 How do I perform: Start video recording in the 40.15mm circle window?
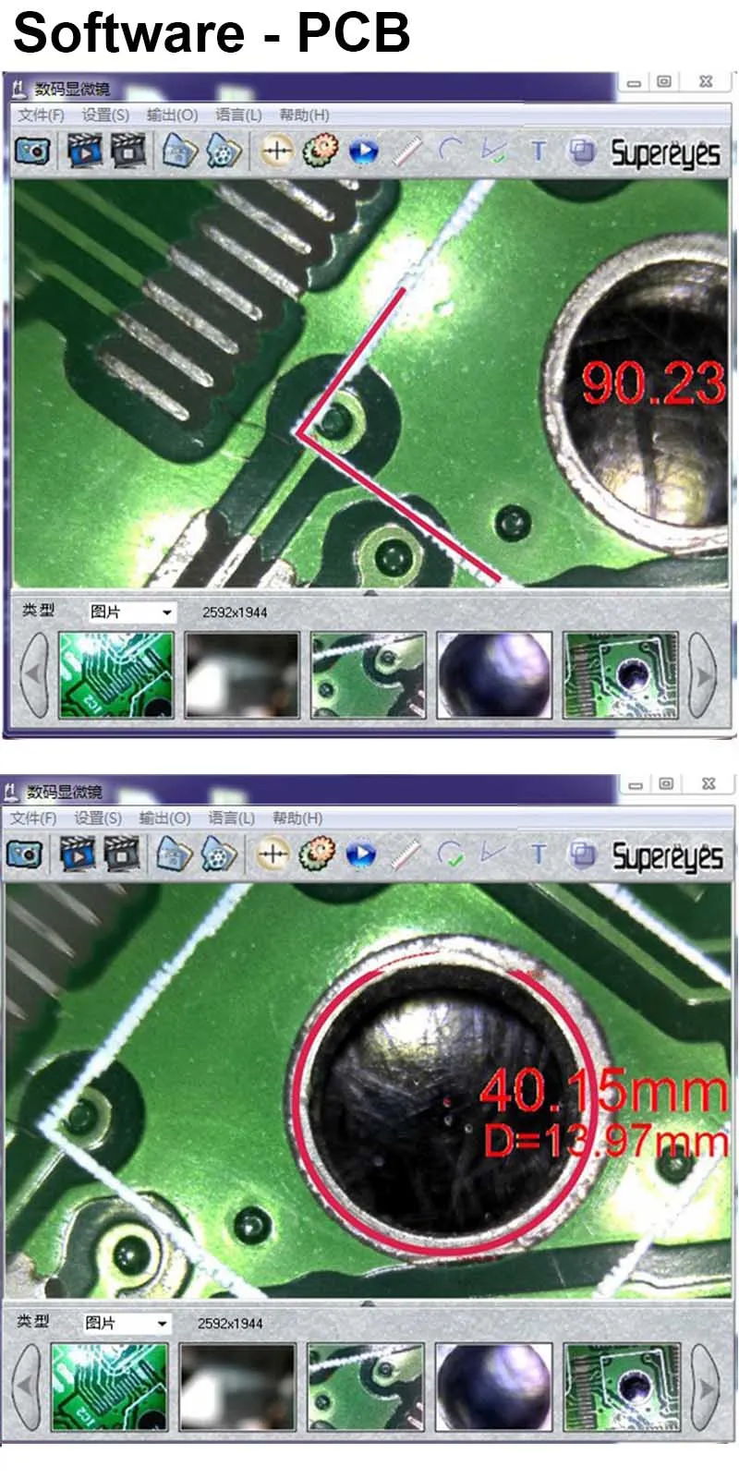[x=77, y=854]
